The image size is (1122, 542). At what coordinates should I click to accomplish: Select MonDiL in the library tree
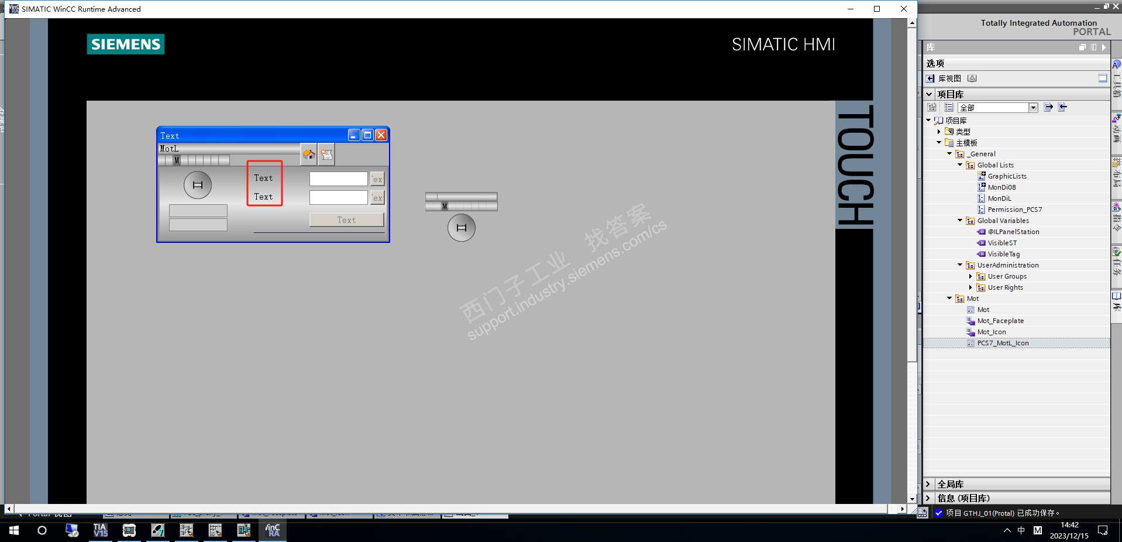point(999,198)
